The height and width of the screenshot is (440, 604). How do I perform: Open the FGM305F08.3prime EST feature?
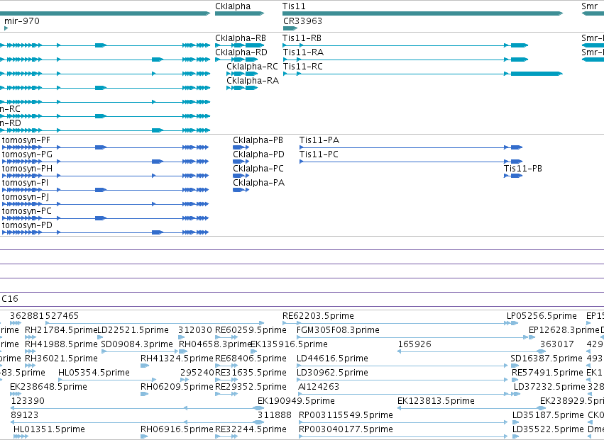[x=412, y=337]
